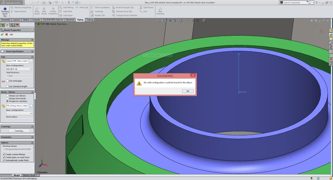Expand the Parameters section
The image size is (333, 180).
[32, 137]
